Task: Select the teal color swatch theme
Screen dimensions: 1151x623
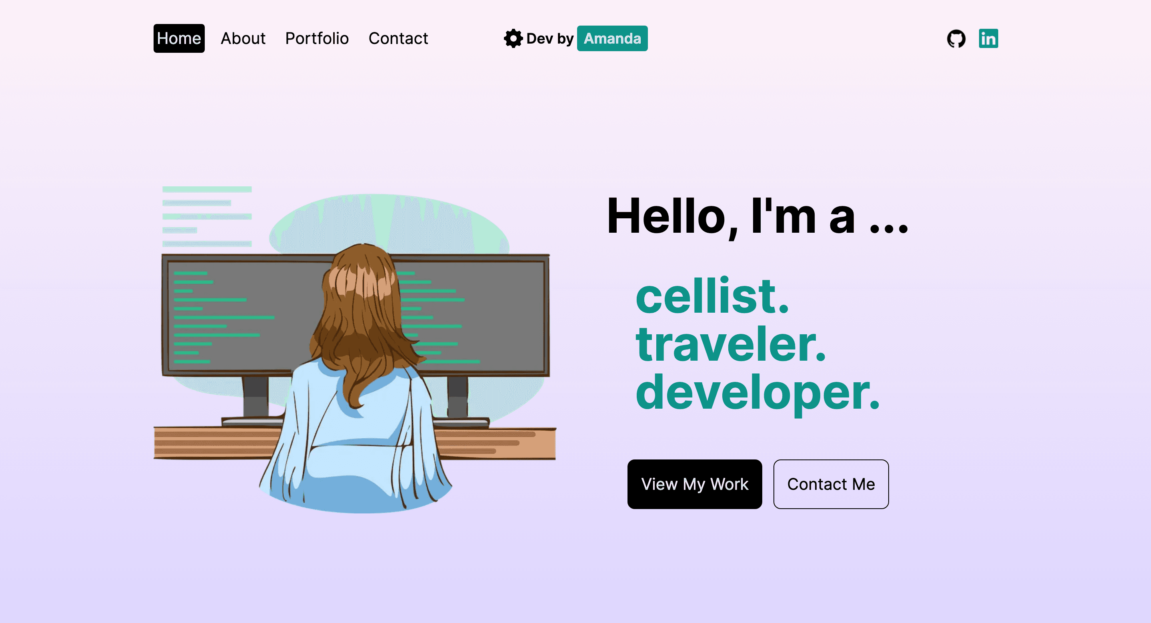Action: tap(611, 38)
